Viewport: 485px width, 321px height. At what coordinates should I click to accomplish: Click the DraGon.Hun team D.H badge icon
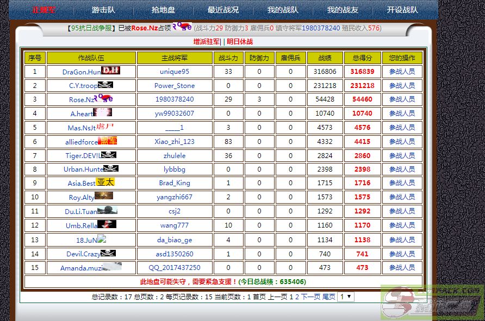[x=110, y=71]
